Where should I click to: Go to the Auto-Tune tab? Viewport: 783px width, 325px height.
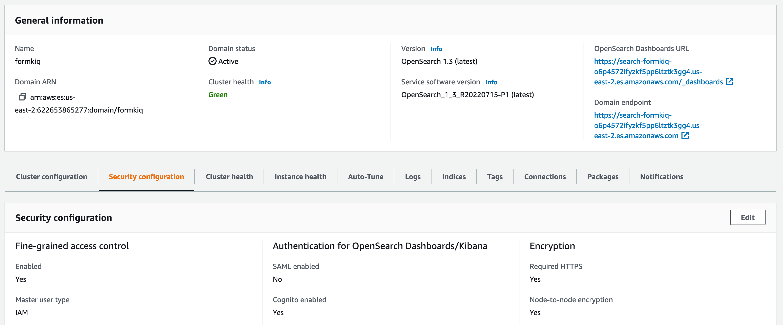(x=366, y=177)
